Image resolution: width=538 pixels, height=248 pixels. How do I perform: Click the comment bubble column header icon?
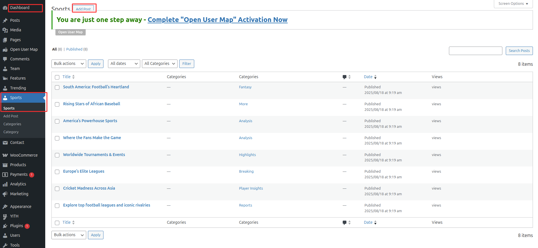tap(344, 77)
